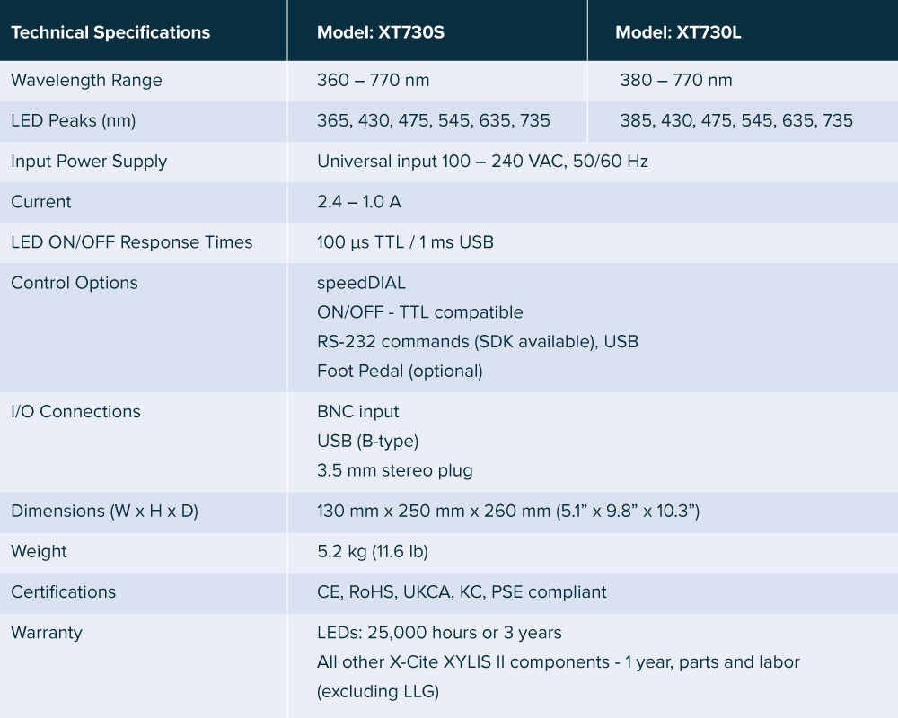The width and height of the screenshot is (898, 718).
Task: Click the Technical Specifications header
Action: tap(110, 33)
